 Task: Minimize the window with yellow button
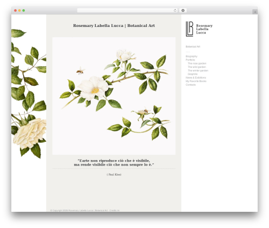click(19, 11)
